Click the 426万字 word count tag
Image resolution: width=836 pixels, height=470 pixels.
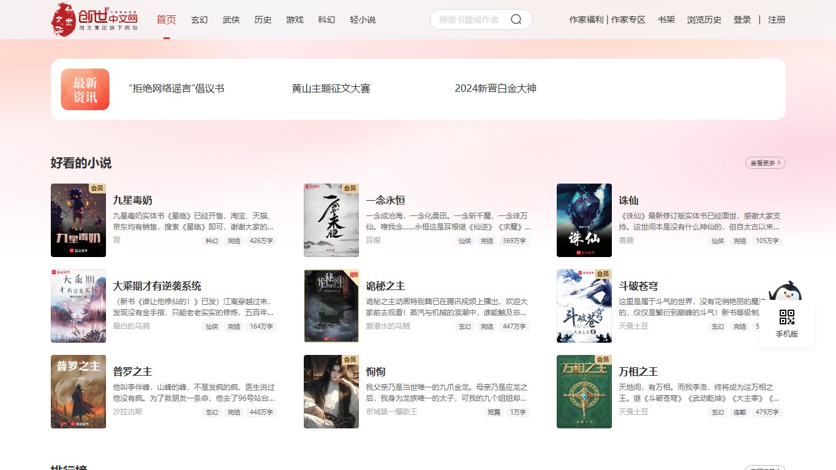[x=262, y=241]
